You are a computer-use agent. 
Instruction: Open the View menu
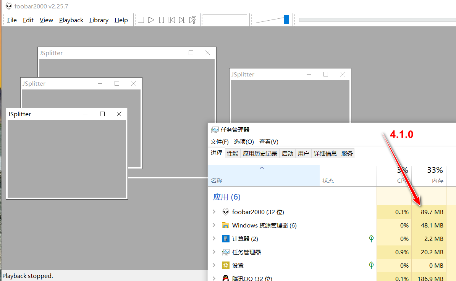point(46,20)
